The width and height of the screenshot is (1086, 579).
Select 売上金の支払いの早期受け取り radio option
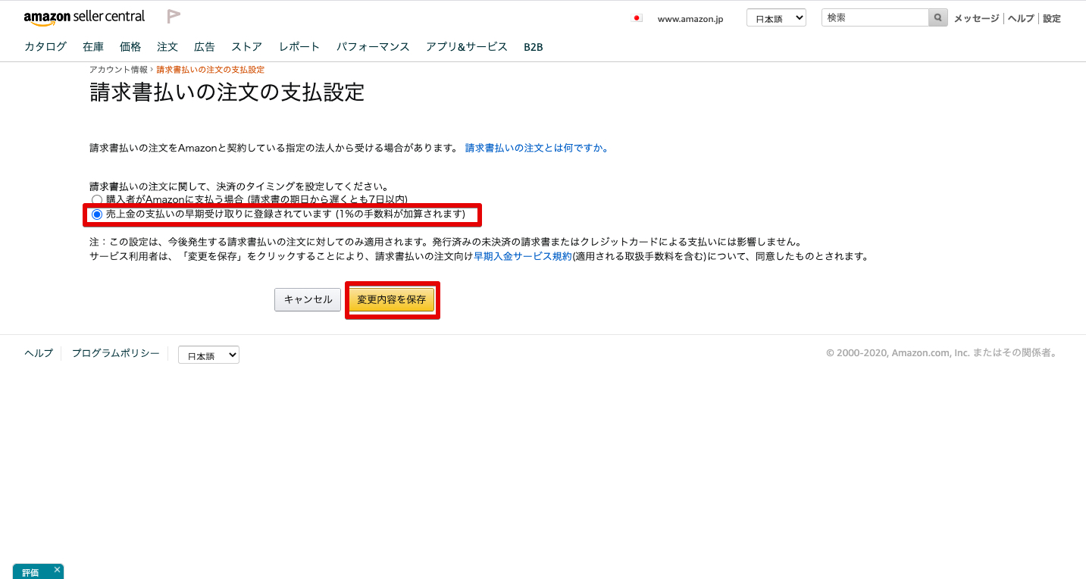97,214
